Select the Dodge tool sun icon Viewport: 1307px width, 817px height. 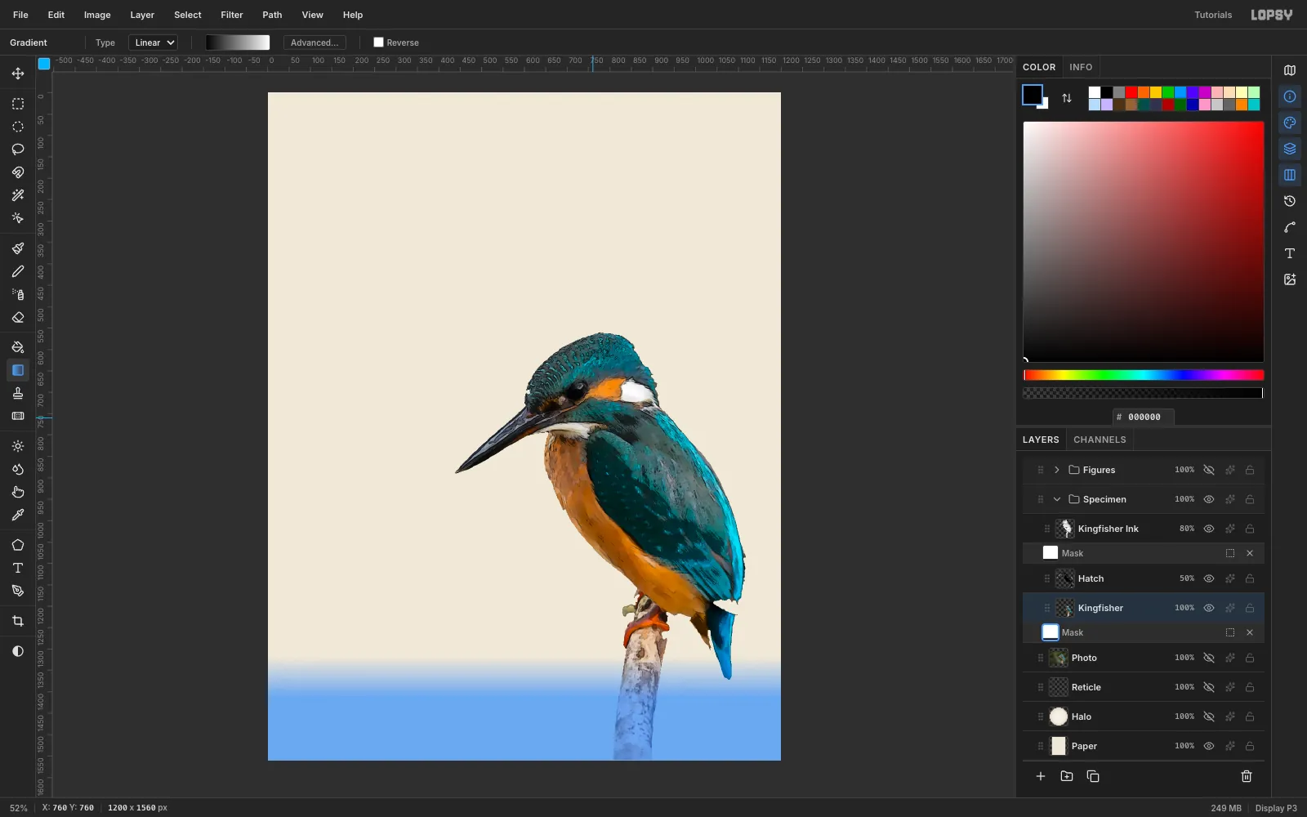pos(18,446)
